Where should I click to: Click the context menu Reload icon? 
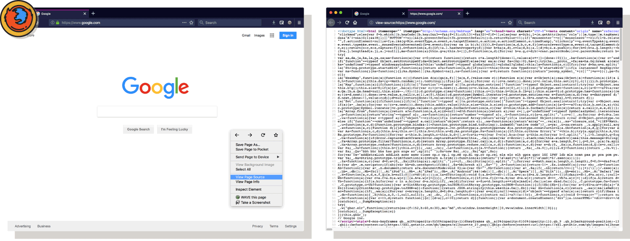[x=263, y=135]
